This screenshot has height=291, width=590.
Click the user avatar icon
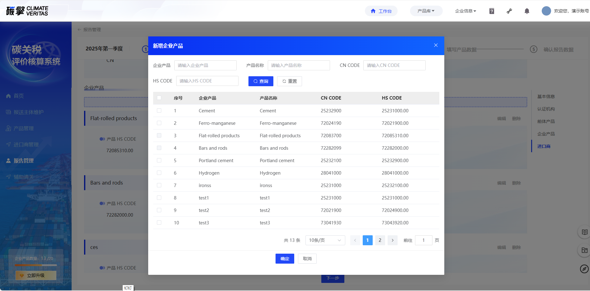tap(546, 11)
